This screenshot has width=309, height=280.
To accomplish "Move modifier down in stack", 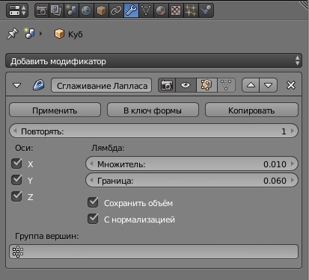I will coord(269,85).
